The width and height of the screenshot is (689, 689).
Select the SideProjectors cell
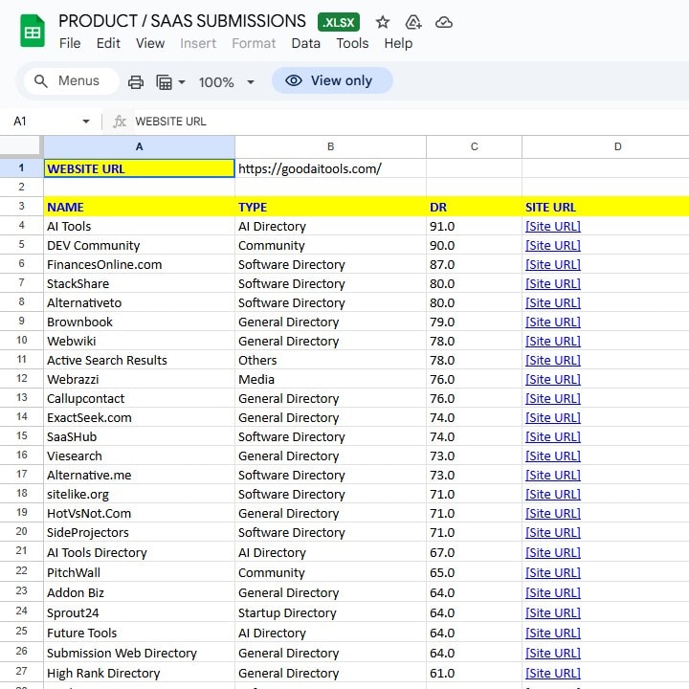[x=140, y=533]
